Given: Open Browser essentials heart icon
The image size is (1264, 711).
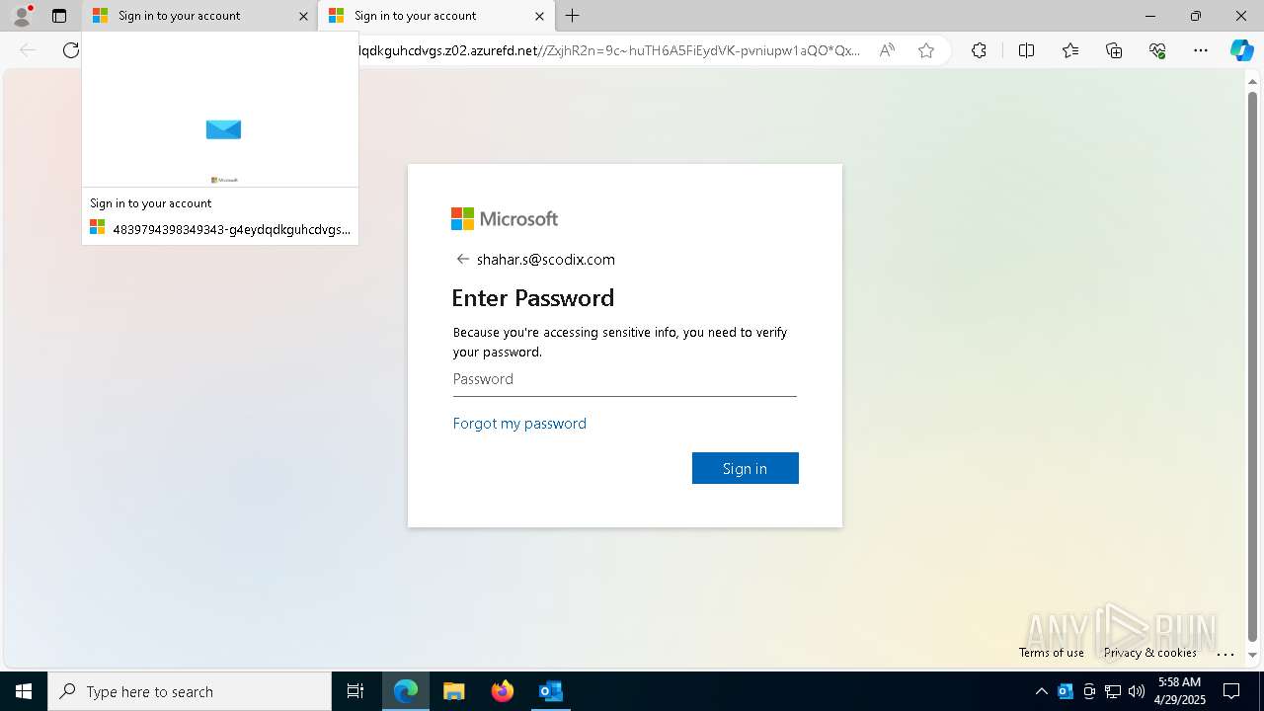Looking at the screenshot, I should coord(1157,50).
